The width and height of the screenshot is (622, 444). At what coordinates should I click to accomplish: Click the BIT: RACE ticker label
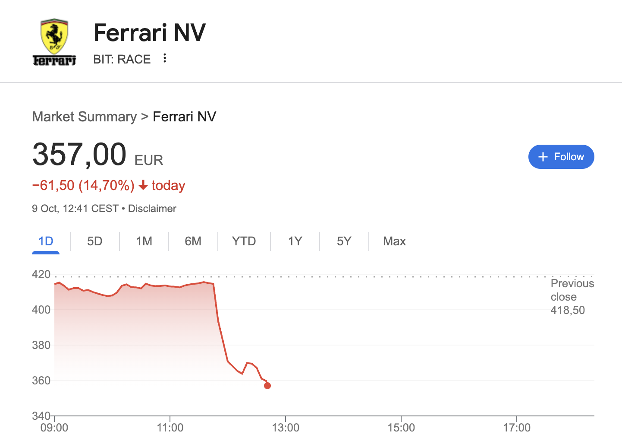pyautogui.click(x=122, y=59)
